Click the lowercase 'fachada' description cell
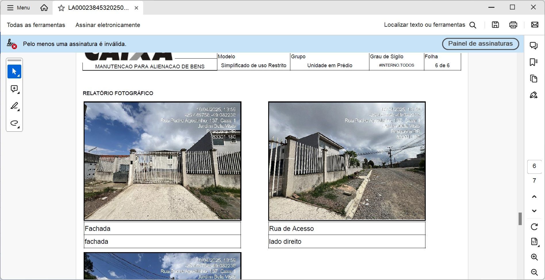545x280 pixels. (162, 242)
